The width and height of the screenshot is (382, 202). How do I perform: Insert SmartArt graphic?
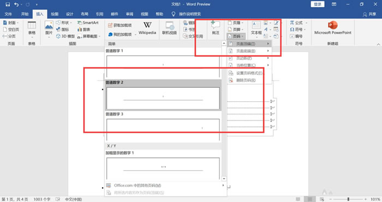coord(88,23)
